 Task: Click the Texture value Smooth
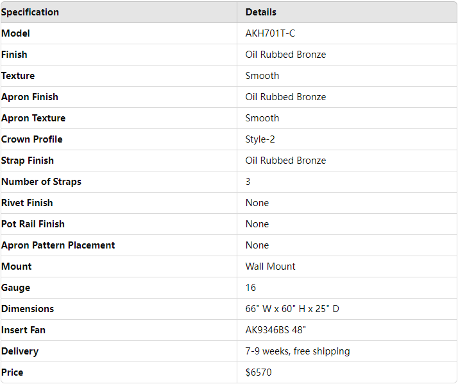pyautogui.click(x=262, y=76)
